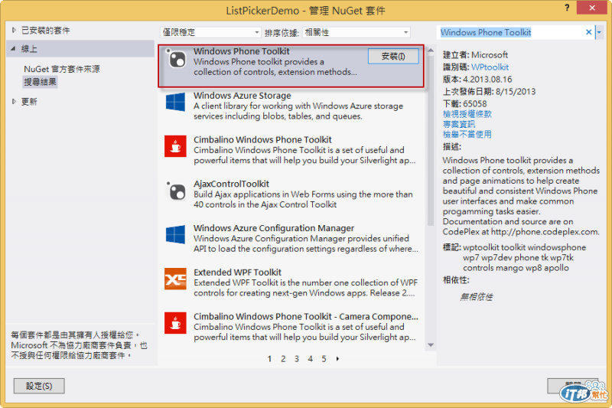The image size is (612, 408).
Task: Go to results page 3
Action: (x=297, y=359)
